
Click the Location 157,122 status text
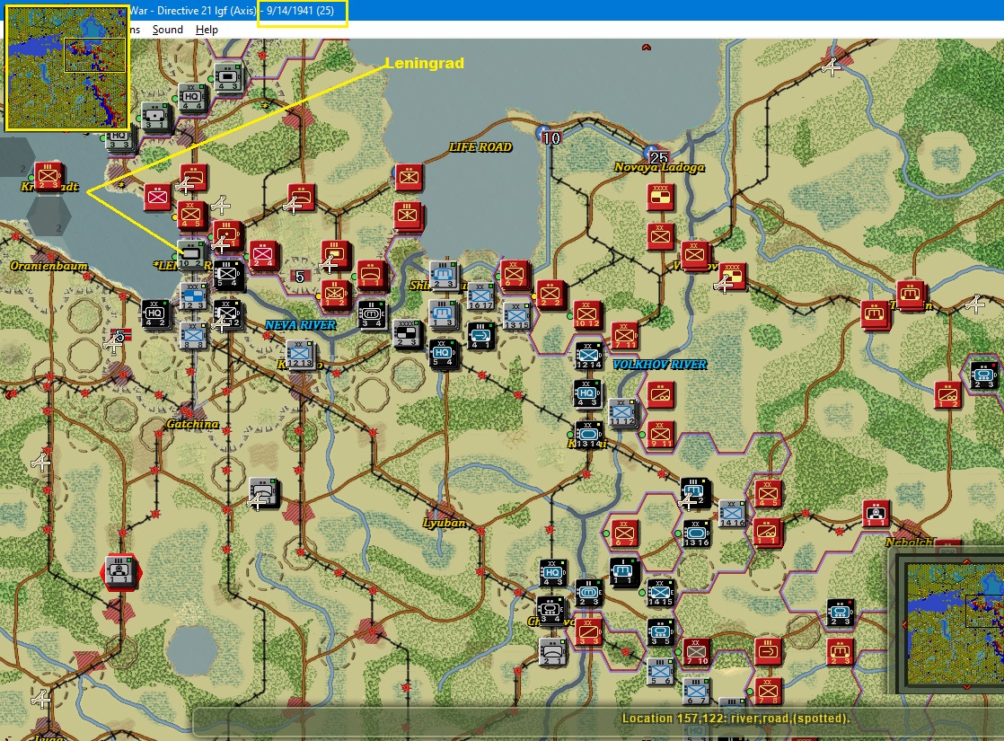click(x=735, y=719)
